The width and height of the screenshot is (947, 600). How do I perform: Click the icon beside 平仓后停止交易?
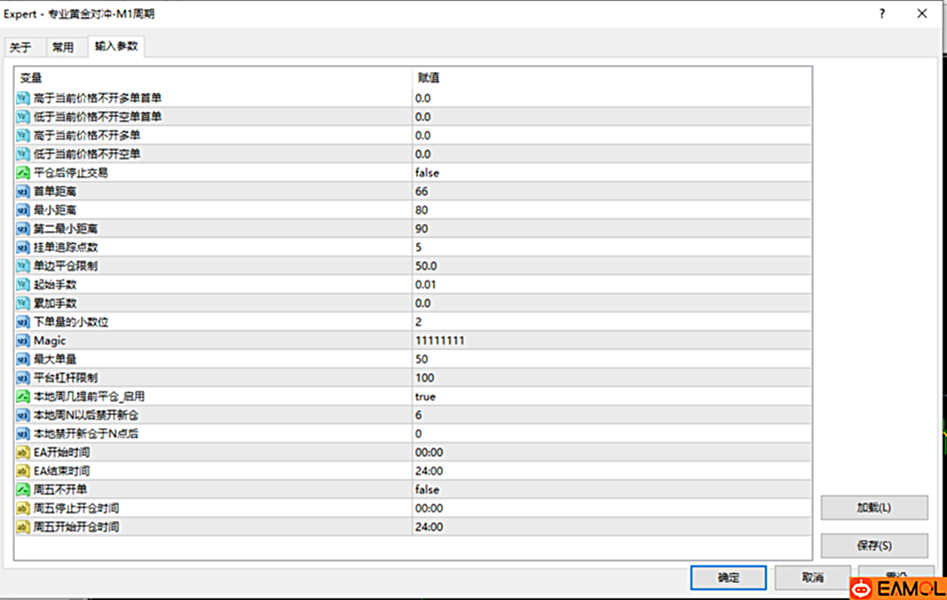point(24,173)
